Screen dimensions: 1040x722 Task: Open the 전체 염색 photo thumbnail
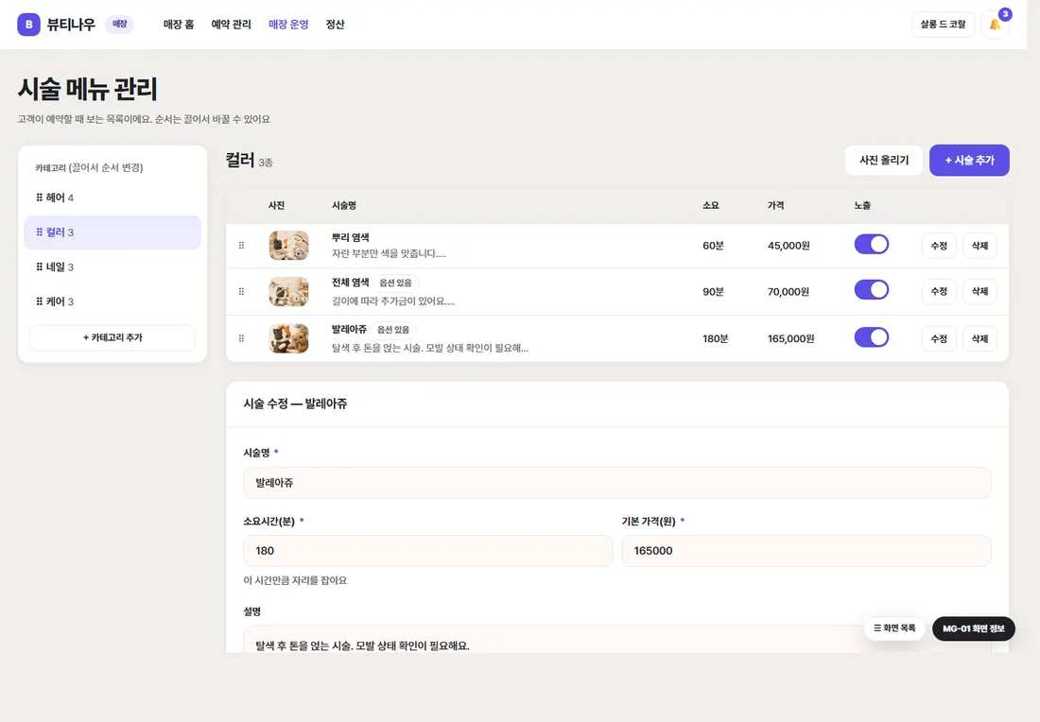click(288, 292)
